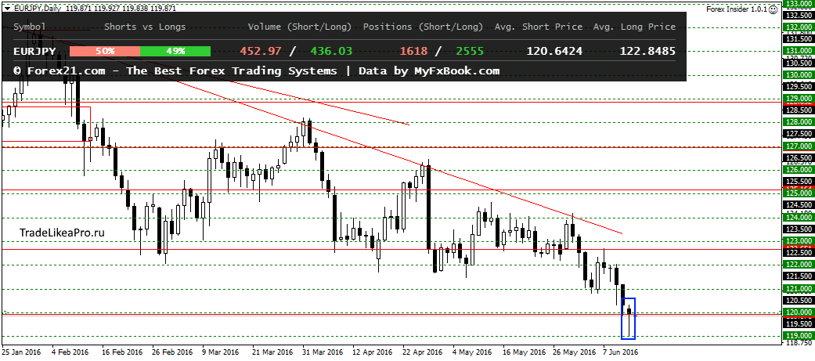Click the Forex Insider smiley face icon
Screen dimensions: 815x361
click(773, 9)
